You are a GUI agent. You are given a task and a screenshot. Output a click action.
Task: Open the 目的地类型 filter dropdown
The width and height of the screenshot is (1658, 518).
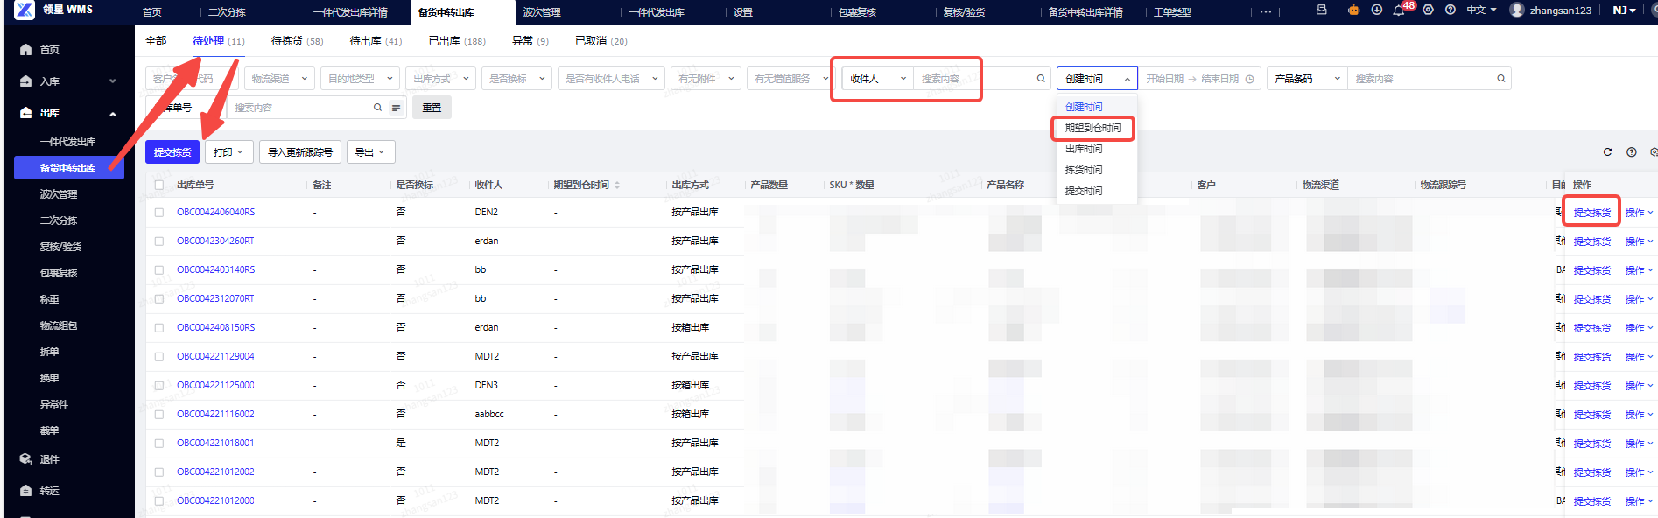[360, 79]
